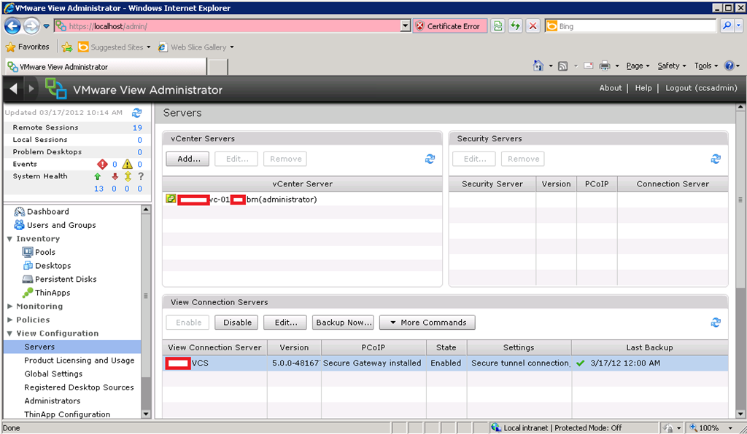
Task: Click the add to favorites bar icon
Action: coord(67,47)
